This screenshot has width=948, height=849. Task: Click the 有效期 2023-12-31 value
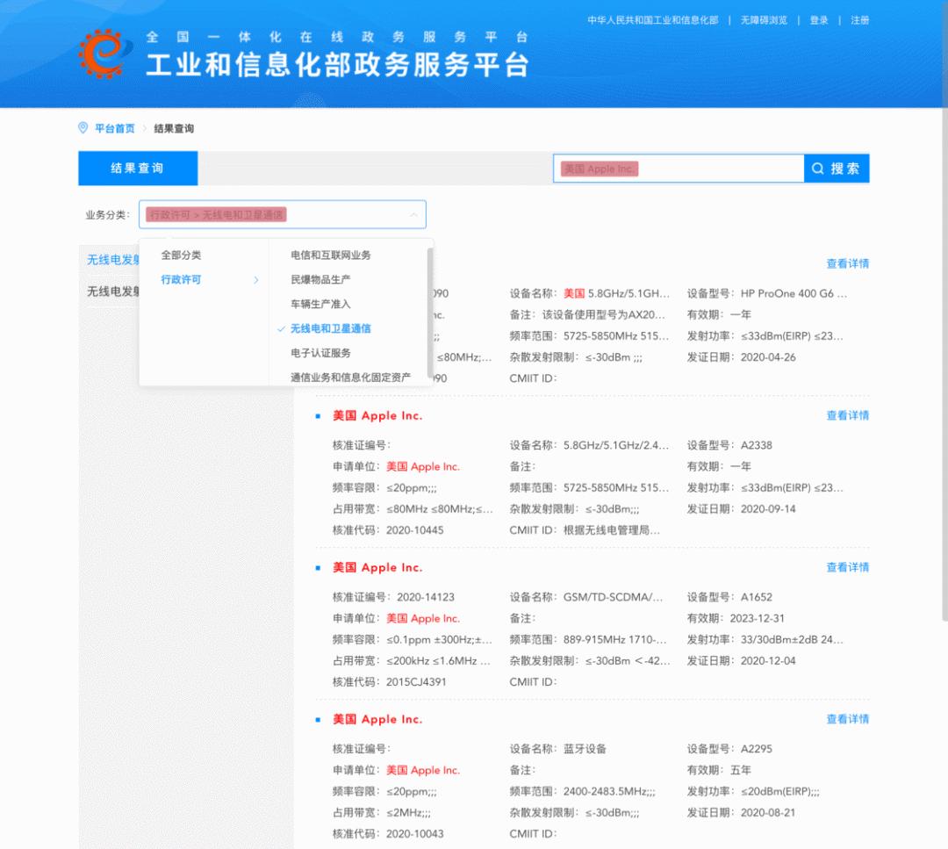(x=757, y=618)
